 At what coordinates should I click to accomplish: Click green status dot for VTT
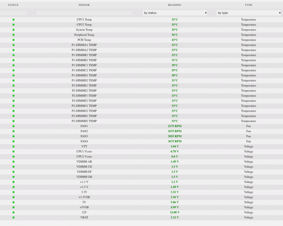(13, 146)
